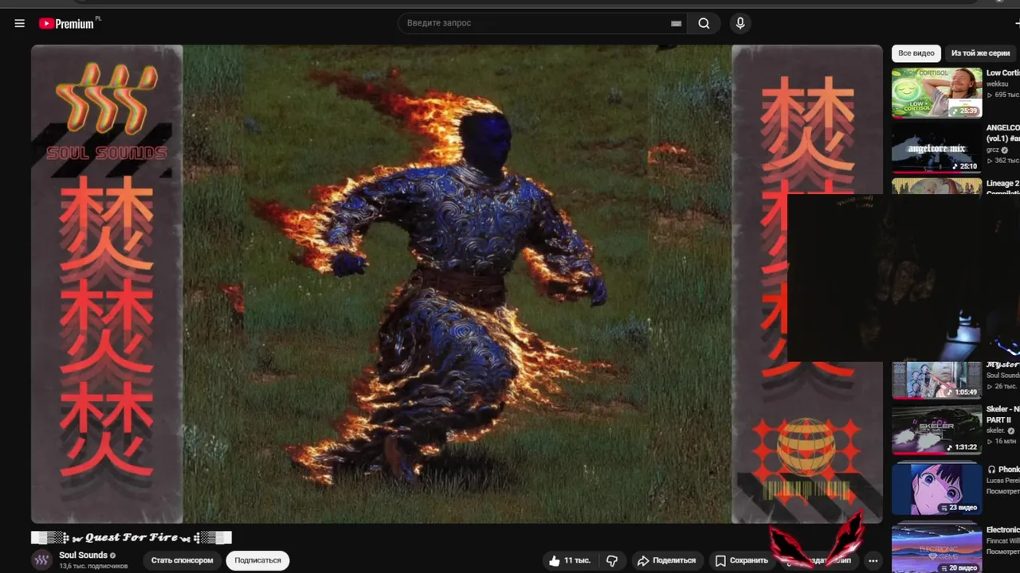Screen dimensions: 1020x573
Task: Click the Lineage 2 video title
Action: (1002, 188)
